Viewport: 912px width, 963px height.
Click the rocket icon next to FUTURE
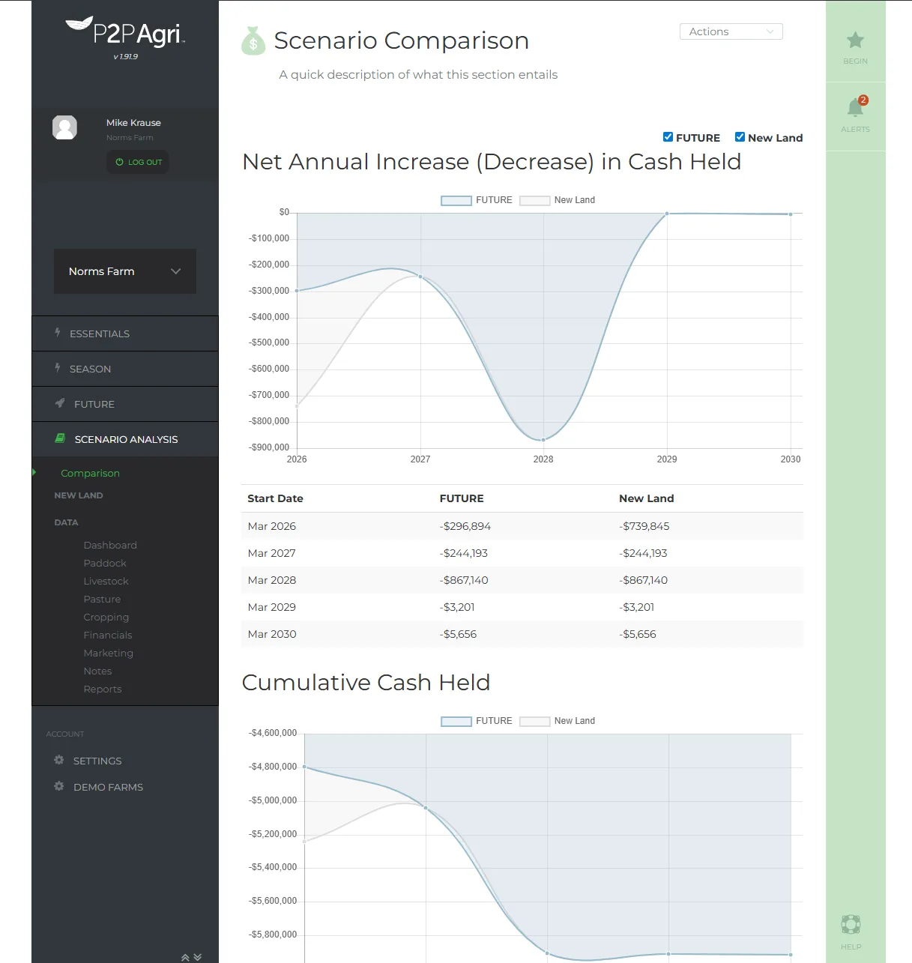(x=60, y=403)
